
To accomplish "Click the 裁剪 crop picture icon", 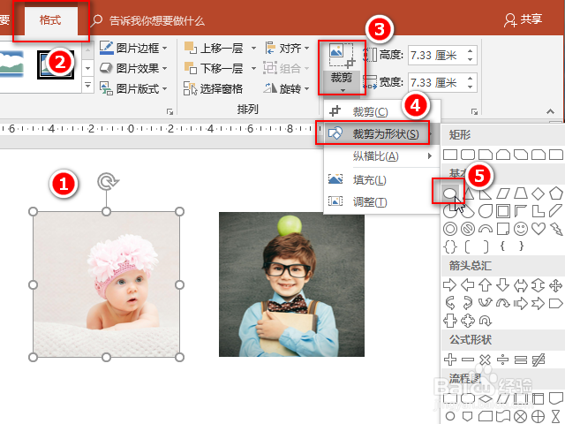I will [x=342, y=56].
